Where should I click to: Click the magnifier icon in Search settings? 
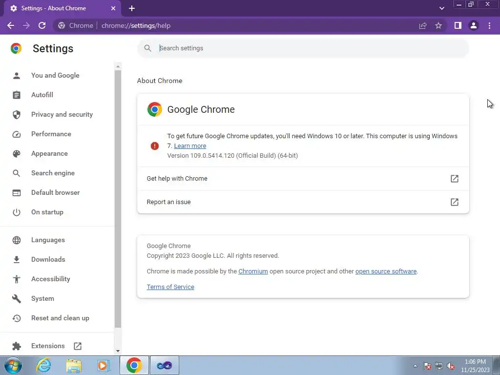click(x=147, y=48)
